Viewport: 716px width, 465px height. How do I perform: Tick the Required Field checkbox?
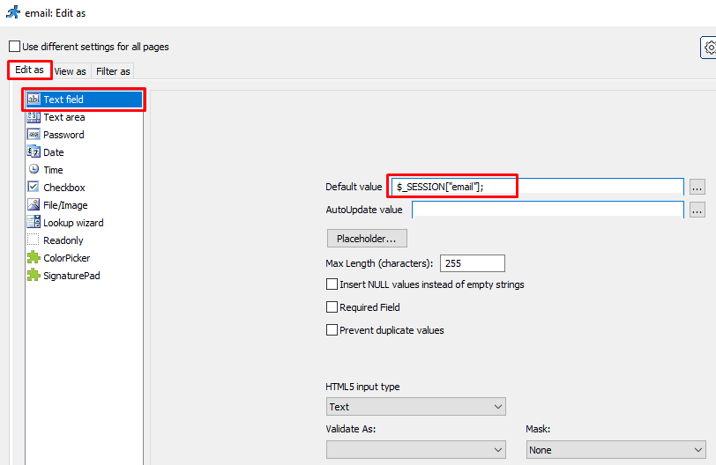pos(332,307)
